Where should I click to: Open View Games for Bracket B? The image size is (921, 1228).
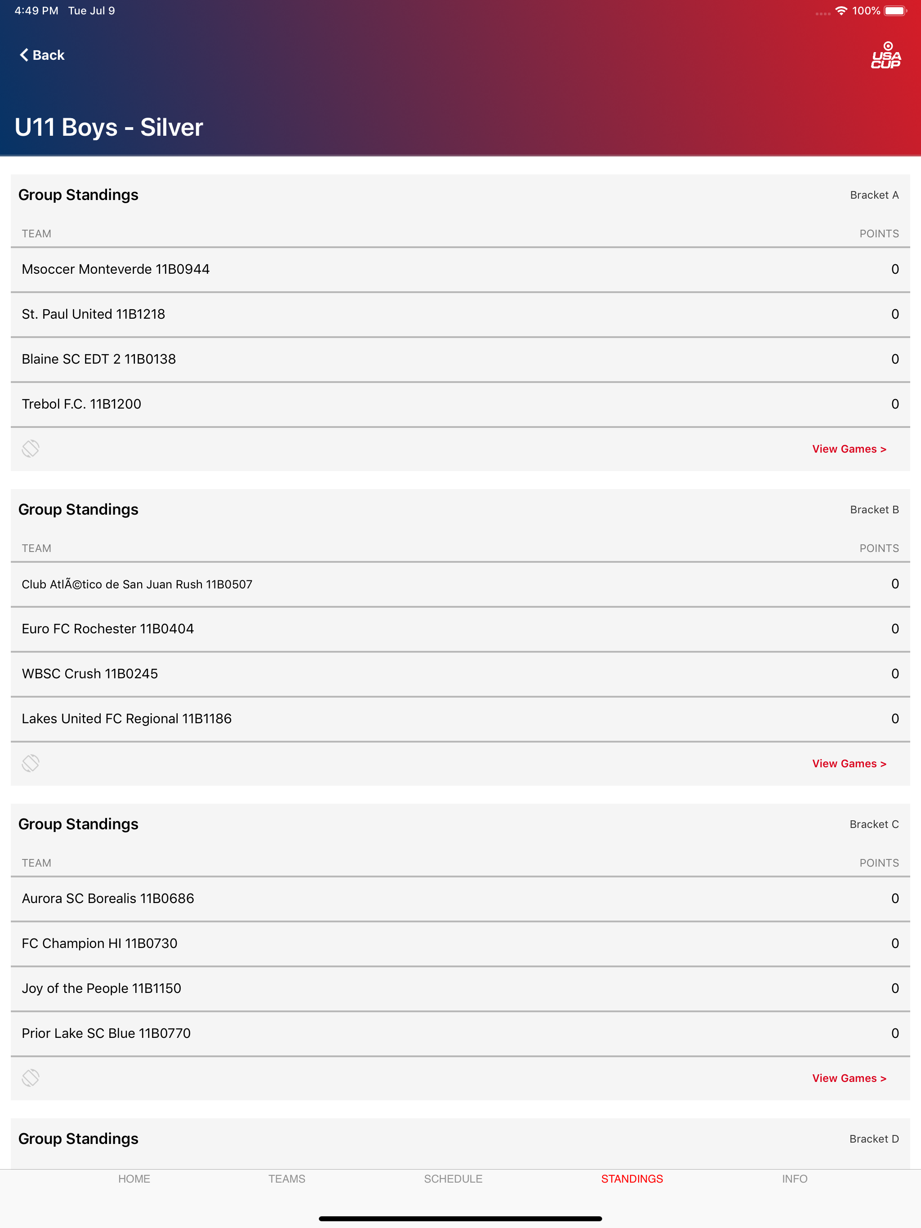(849, 764)
